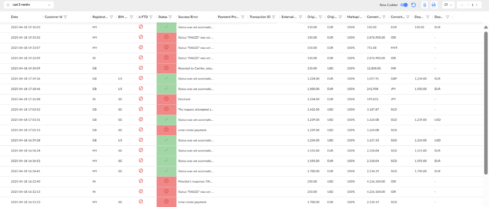Click the Rejected by Cashier error text
Screen dimensions: 489x207
click(x=196, y=68)
